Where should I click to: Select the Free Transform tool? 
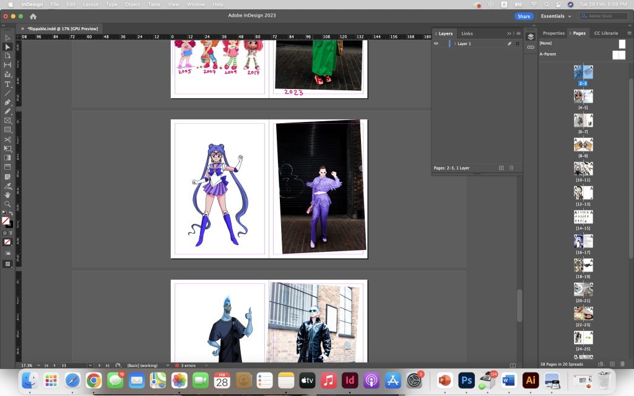(7, 148)
